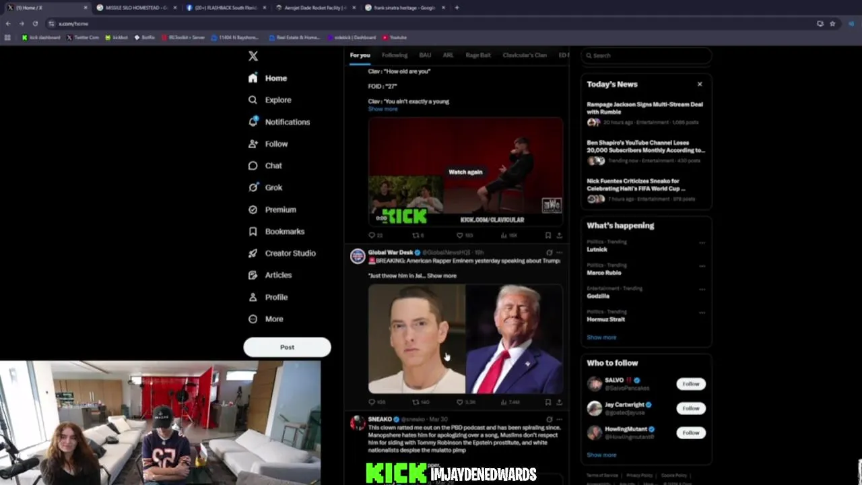Open Grok action on SNEAKO post
862x485 pixels.
coord(549,419)
